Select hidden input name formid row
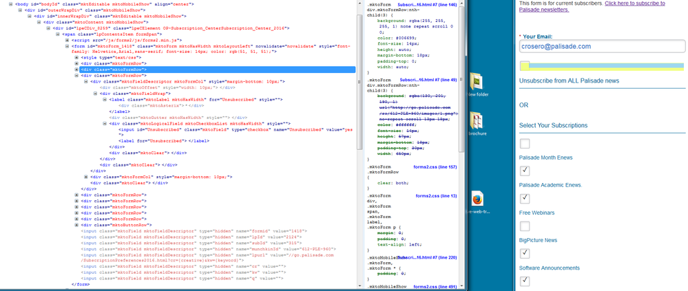The width and height of the screenshot is (688, 291). click(x=194, y=231)
